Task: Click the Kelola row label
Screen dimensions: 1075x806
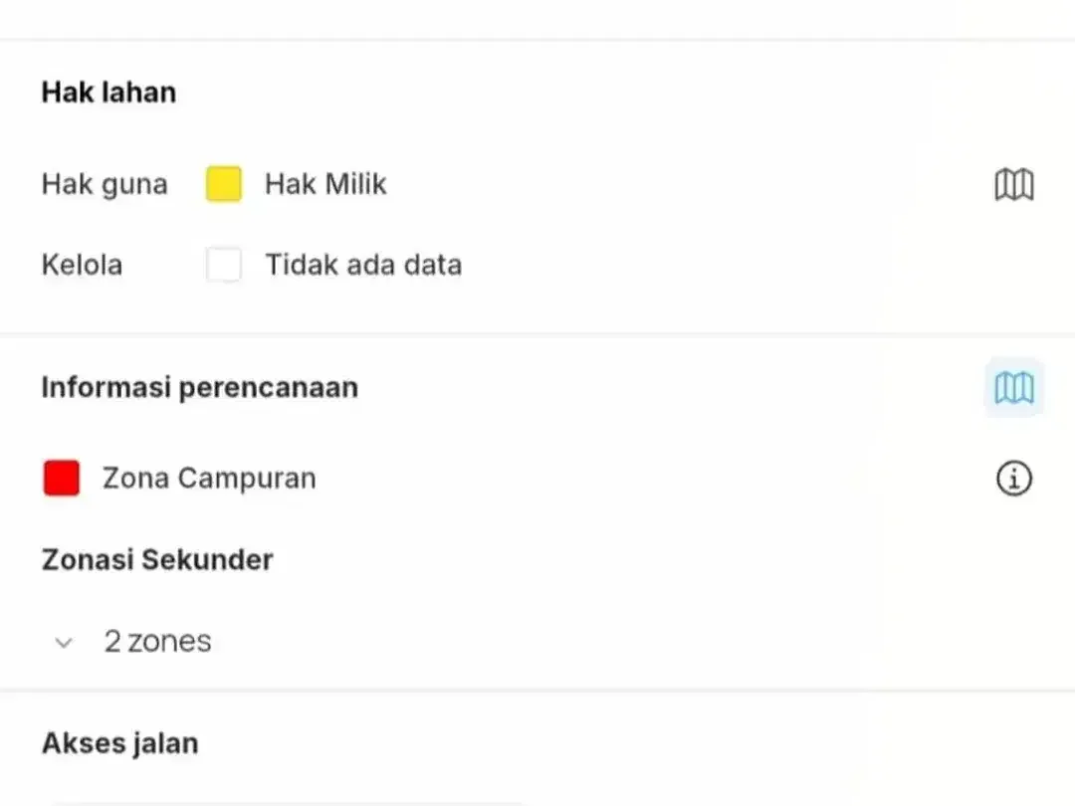Action: [x=82, y=265]
